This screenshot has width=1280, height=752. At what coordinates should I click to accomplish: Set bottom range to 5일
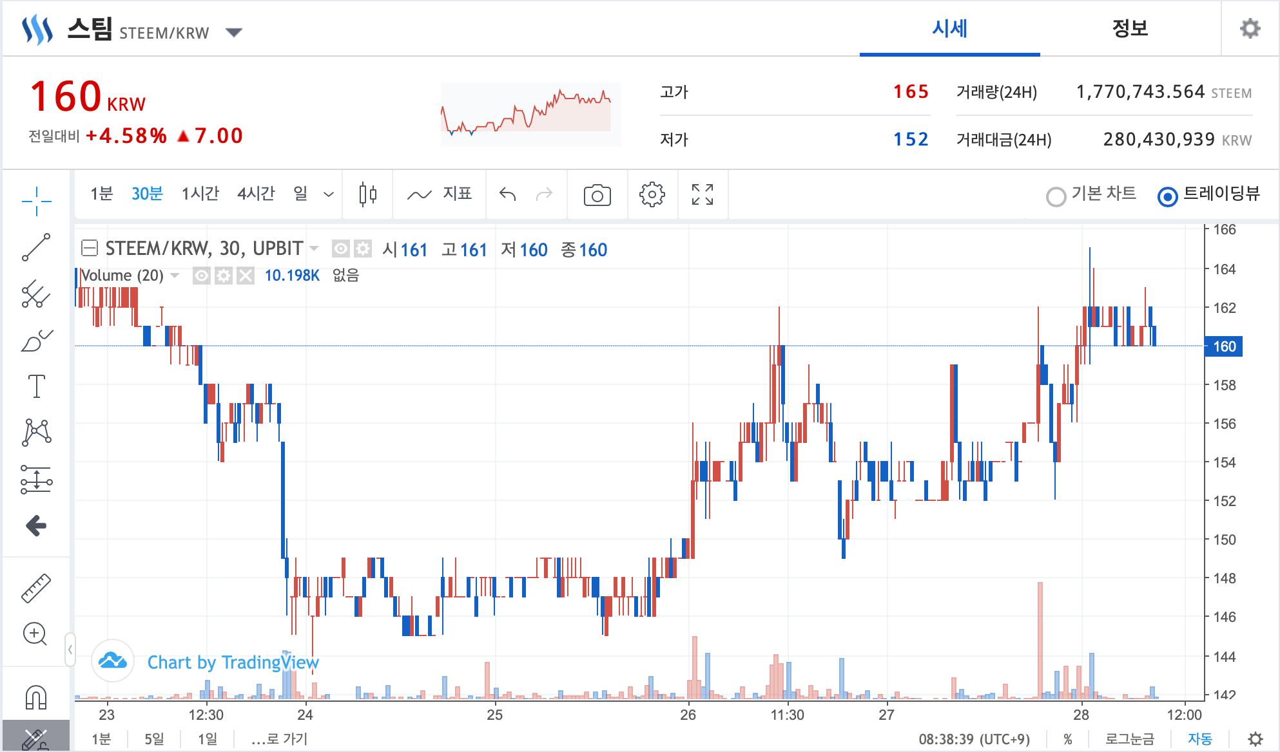154,739
